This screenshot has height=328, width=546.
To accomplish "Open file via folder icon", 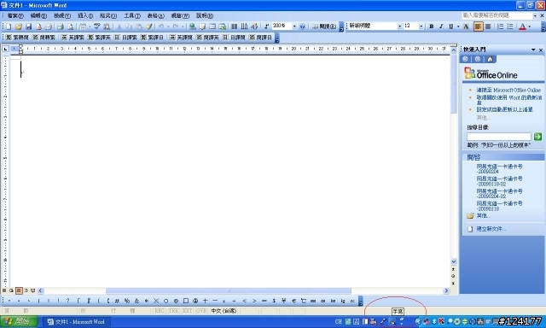I will [19, 26].
